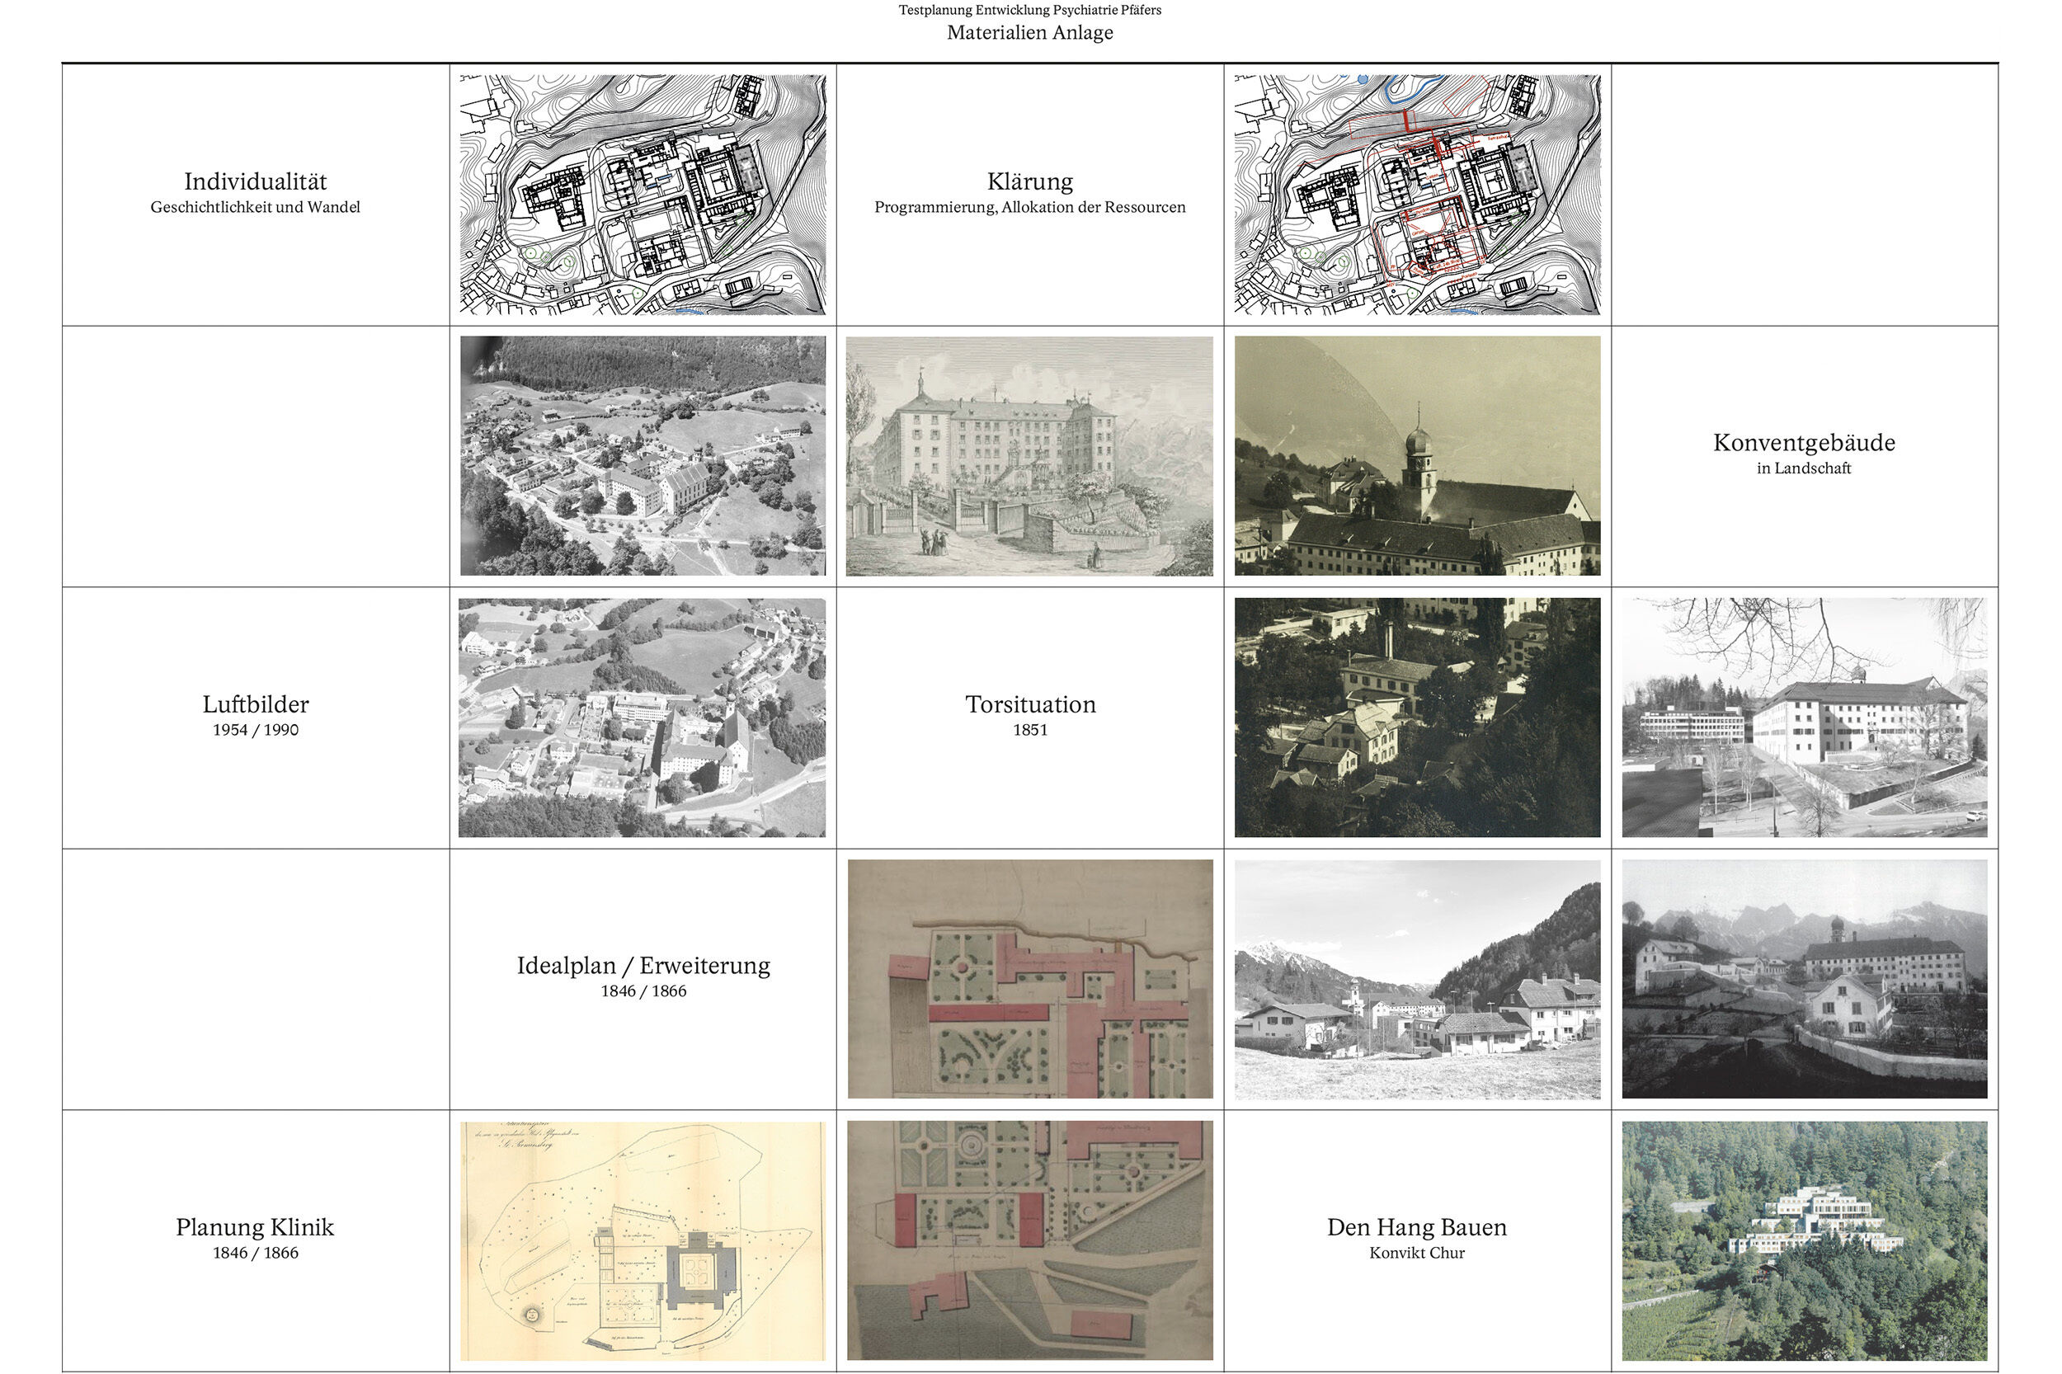Image resolution: width=2062 pixels, height=1374 pixels.
Task: Open the dark sepia photo of the gatehouse
Action: [1416, 717]
